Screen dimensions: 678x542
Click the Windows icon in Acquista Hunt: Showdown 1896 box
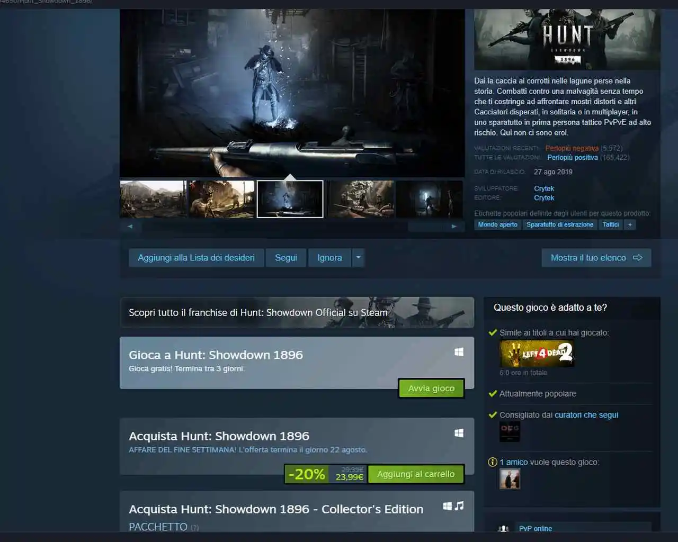459,433
